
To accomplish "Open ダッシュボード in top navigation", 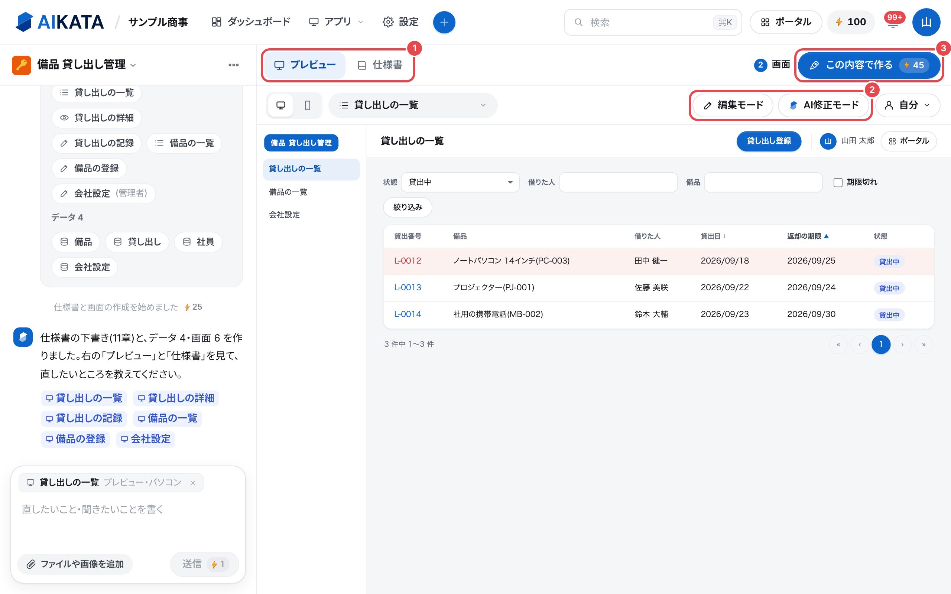I will point(251,22).
